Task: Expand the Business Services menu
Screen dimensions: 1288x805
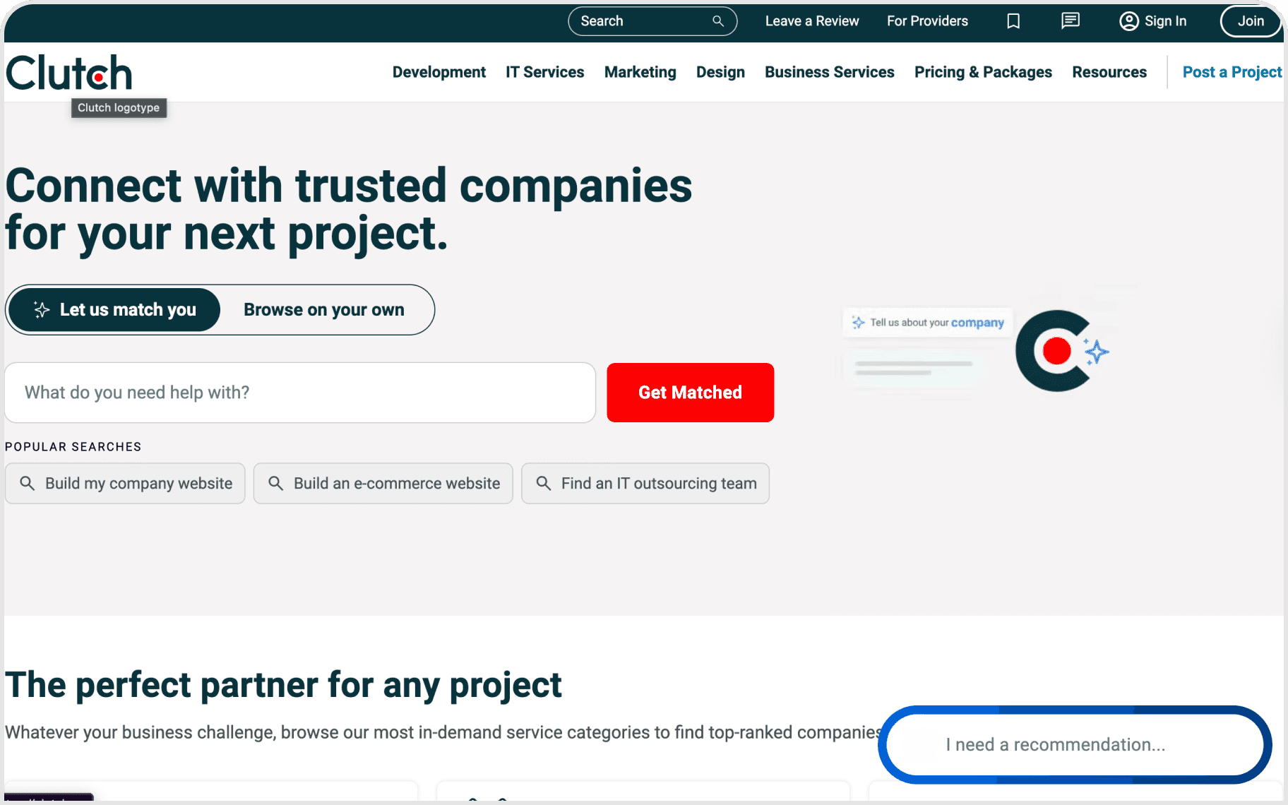Action: point(830,72)
